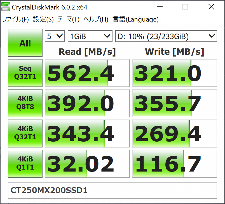This screenshot has height=204, width=225.
Task: Open the テーマ(T) theme menu
Action: tap(68, 19)
